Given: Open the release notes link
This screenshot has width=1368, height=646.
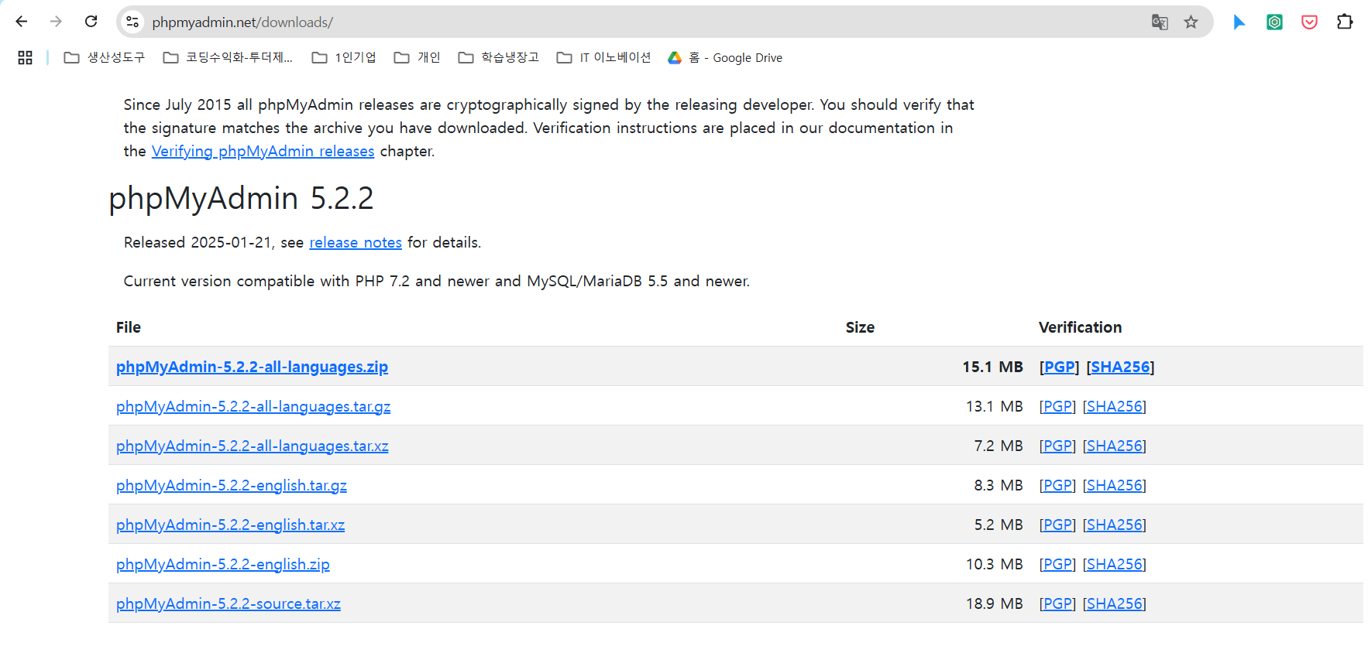Looking at the screenshot, I should [356, 242].
